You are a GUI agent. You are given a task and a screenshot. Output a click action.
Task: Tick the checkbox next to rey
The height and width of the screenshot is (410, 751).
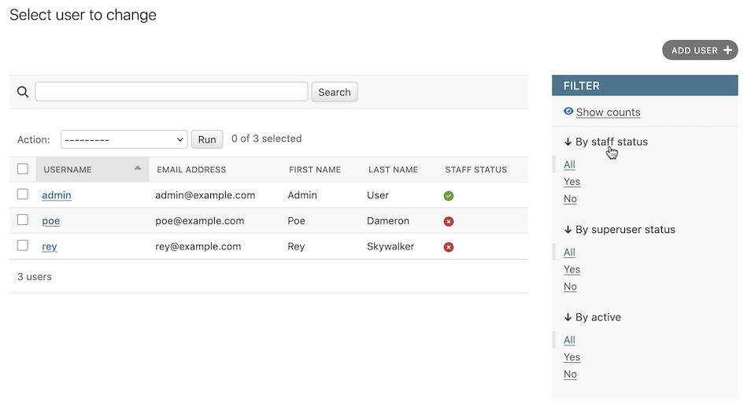(23, 246)
